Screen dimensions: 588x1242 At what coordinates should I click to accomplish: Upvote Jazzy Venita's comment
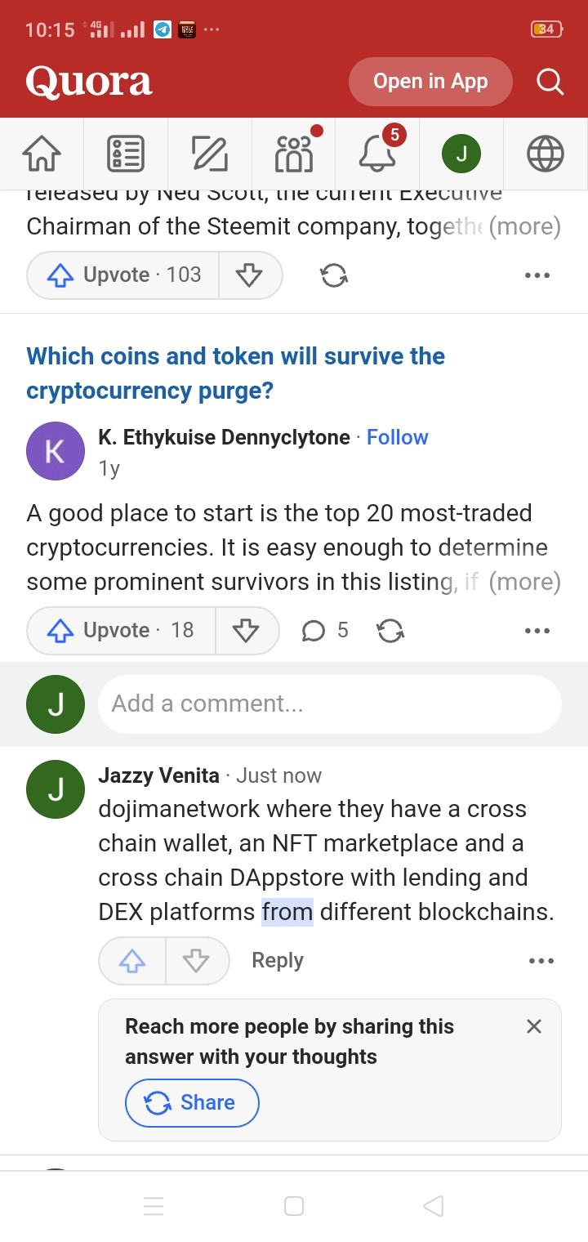132,961
